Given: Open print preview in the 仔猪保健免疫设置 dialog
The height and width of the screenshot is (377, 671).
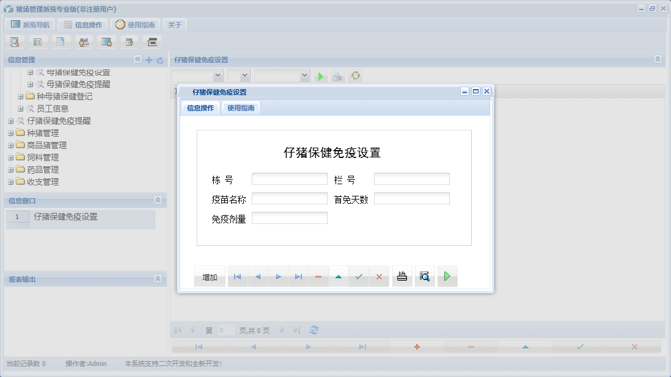Looking at the screenshot, I should 424,276.
